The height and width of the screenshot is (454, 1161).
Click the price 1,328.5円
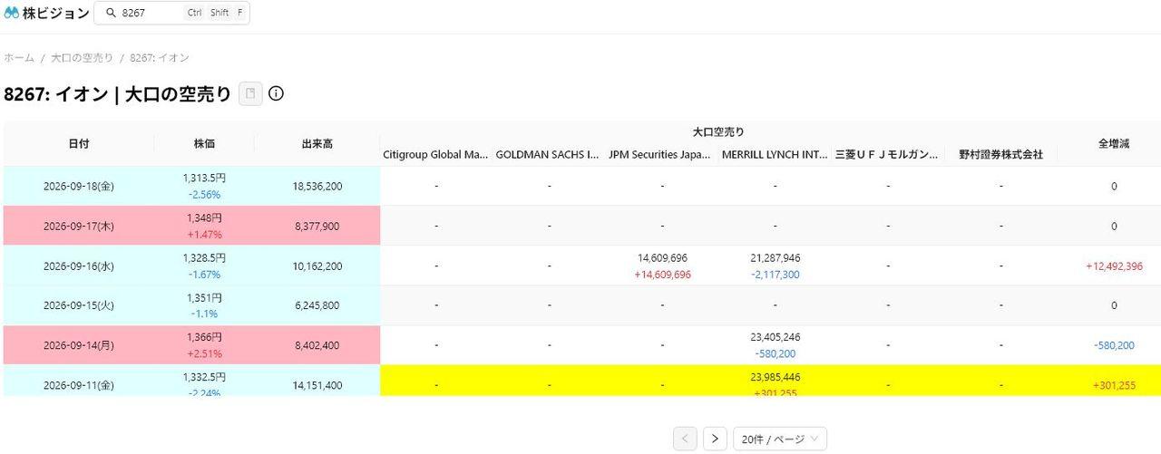coord(204,258)
